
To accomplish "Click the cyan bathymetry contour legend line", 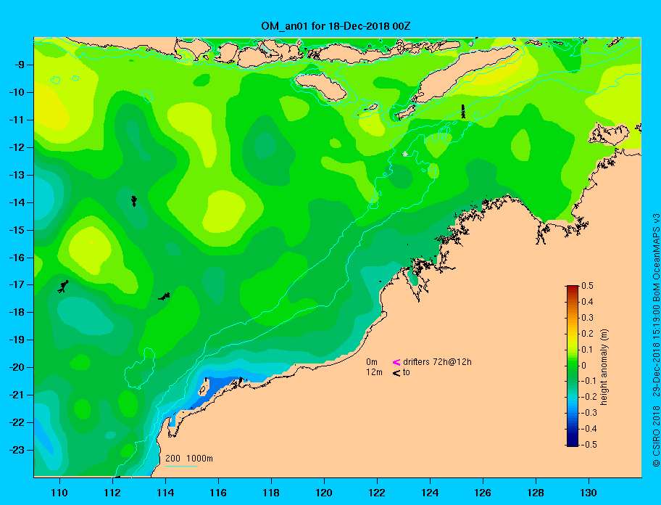I will coord(182,467).
